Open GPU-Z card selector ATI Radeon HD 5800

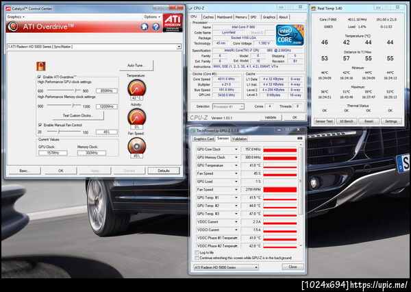[226, 267]
